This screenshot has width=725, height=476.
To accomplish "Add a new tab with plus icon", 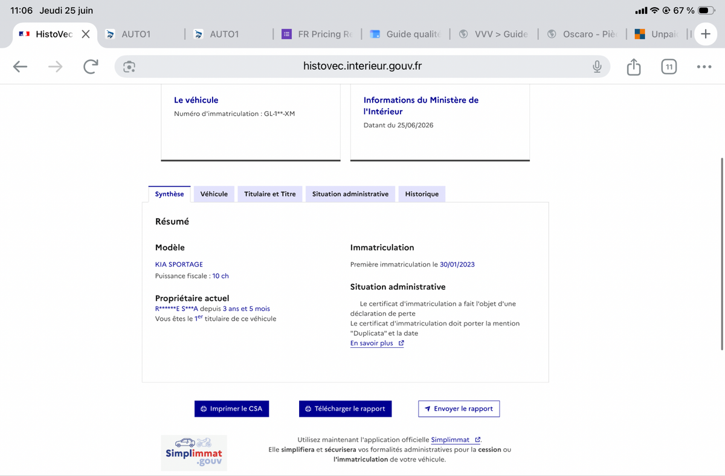I will 705,34.
